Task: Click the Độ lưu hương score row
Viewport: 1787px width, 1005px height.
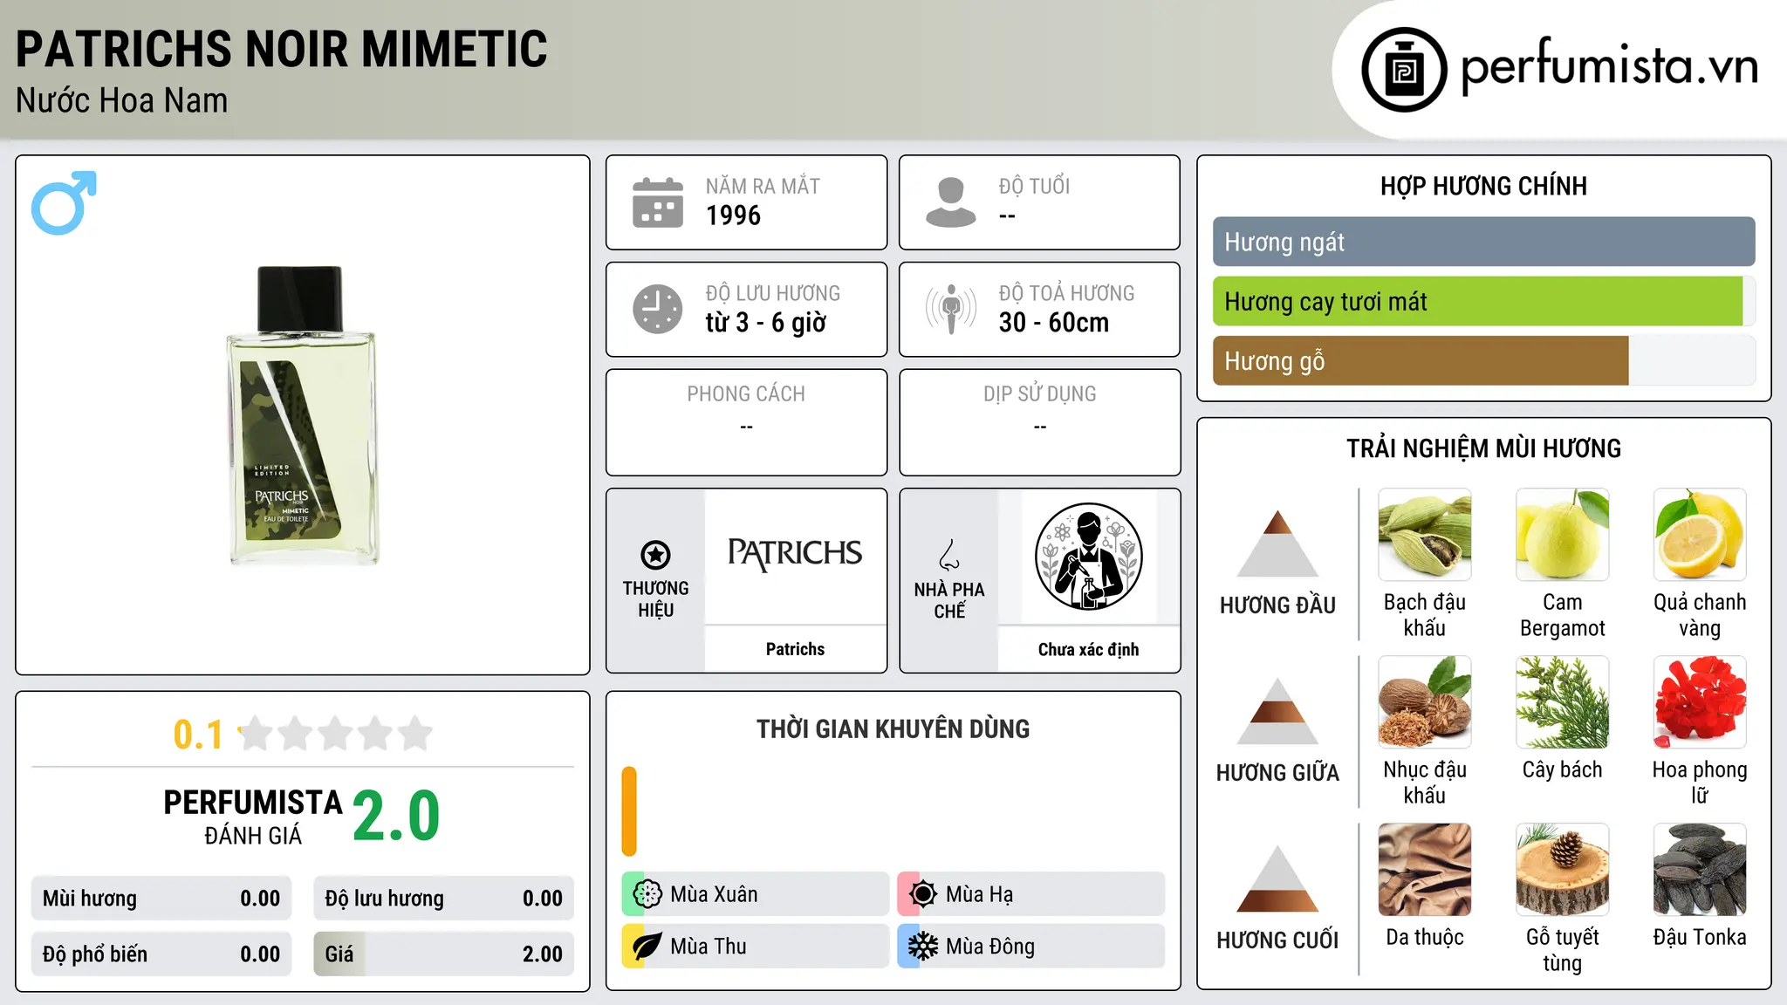Action: 444,899
